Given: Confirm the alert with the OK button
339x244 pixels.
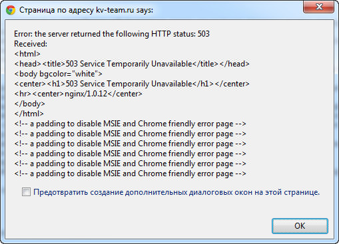Looking at the screenshot, I should tap(300, 226).
